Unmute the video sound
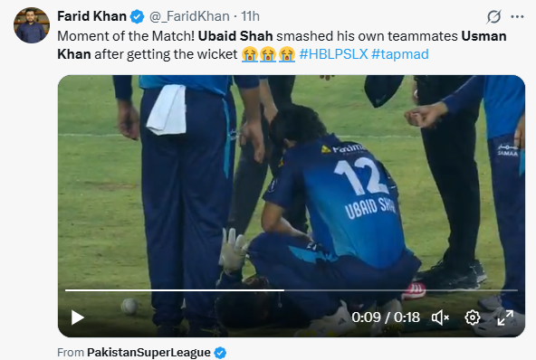The height and width of the screenshot is (360, 536). pos(440,317)
